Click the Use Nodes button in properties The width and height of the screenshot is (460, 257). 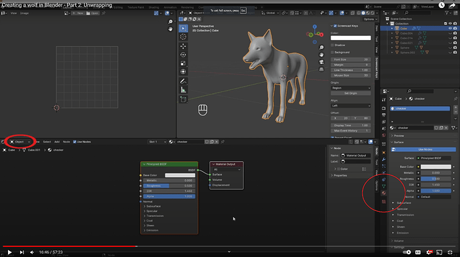[423, 149]
